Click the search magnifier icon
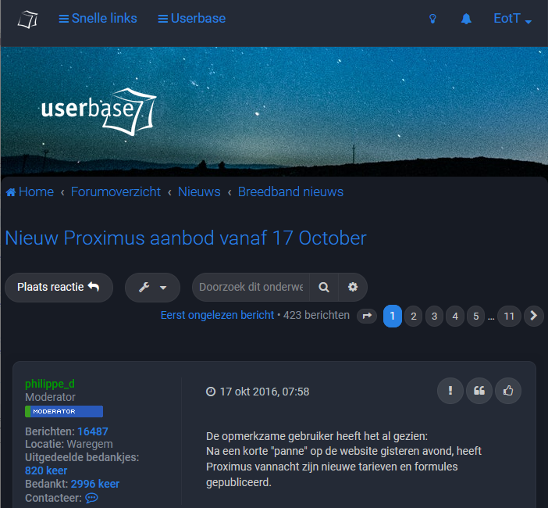 point(324,288)
